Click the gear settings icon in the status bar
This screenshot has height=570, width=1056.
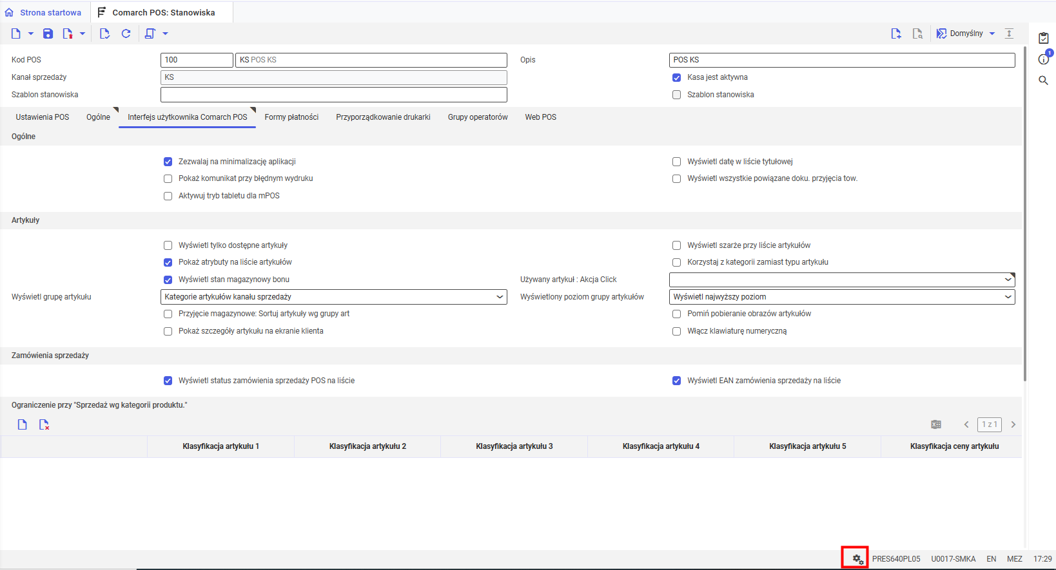click(857, 559)
